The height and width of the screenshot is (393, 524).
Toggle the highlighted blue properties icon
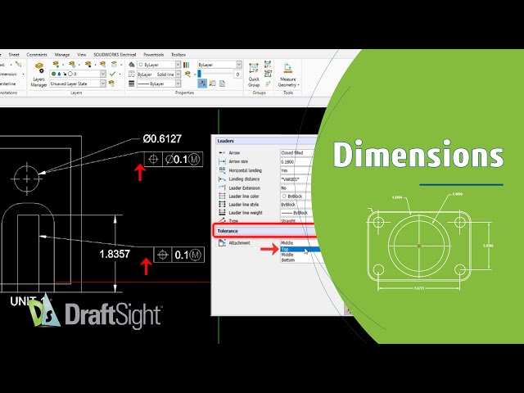(x=202, y=84)
